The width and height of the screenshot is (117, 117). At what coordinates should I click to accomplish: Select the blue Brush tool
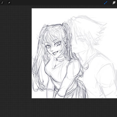(x=106, y=3)
